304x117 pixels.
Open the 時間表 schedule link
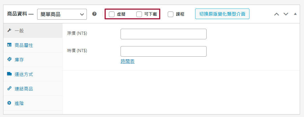(127, 61)
